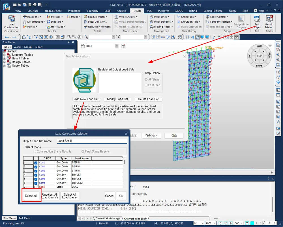Screen dimensions: 283x227
Task: Click the Registered Output Load Sets list box
Action: [x=120, y=83]
